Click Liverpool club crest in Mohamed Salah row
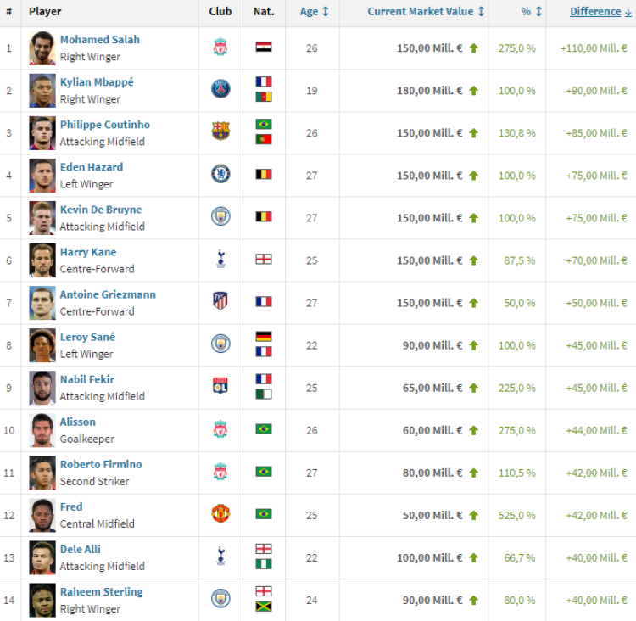The width and height of the screenshot is (636, 621). [x=220, y=47]
